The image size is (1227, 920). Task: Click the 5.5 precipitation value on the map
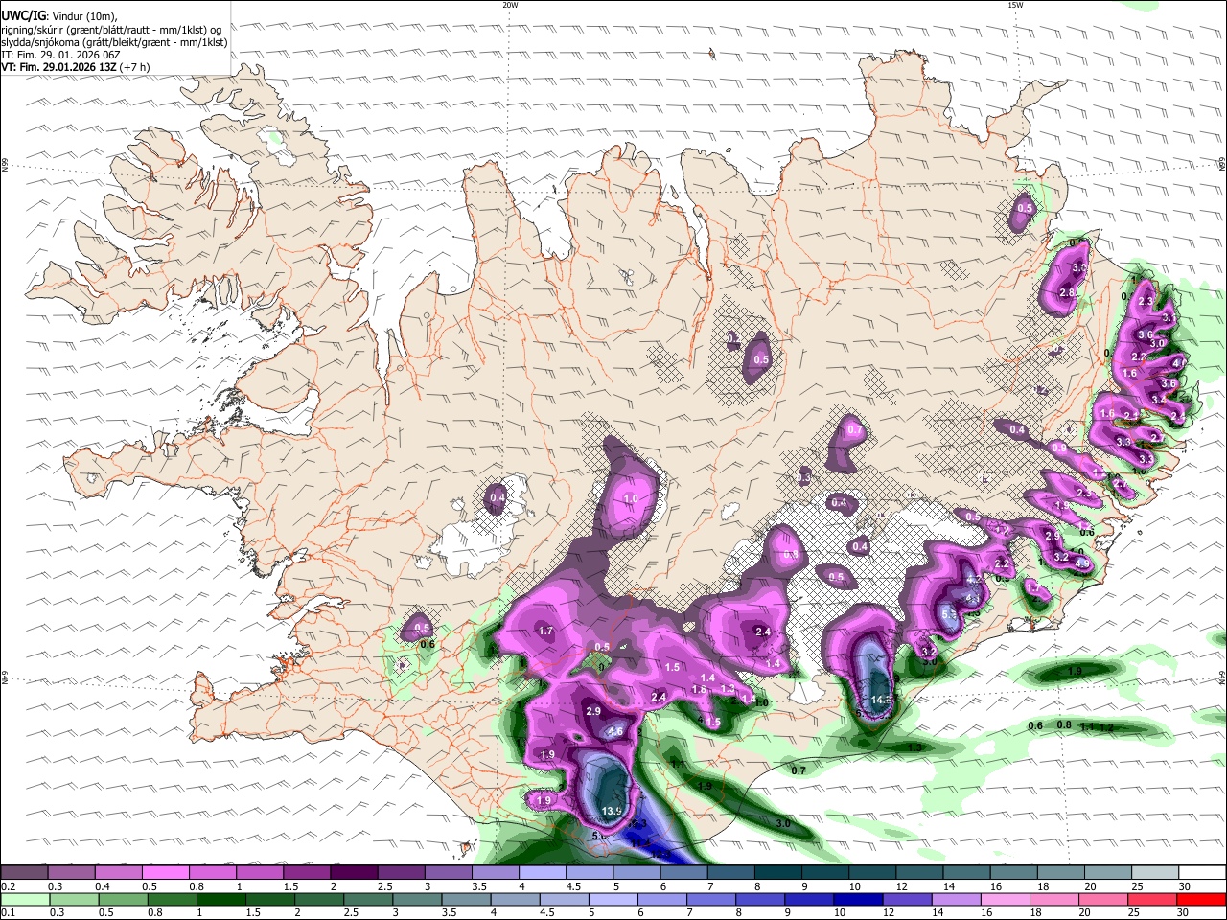coord(948,613)
